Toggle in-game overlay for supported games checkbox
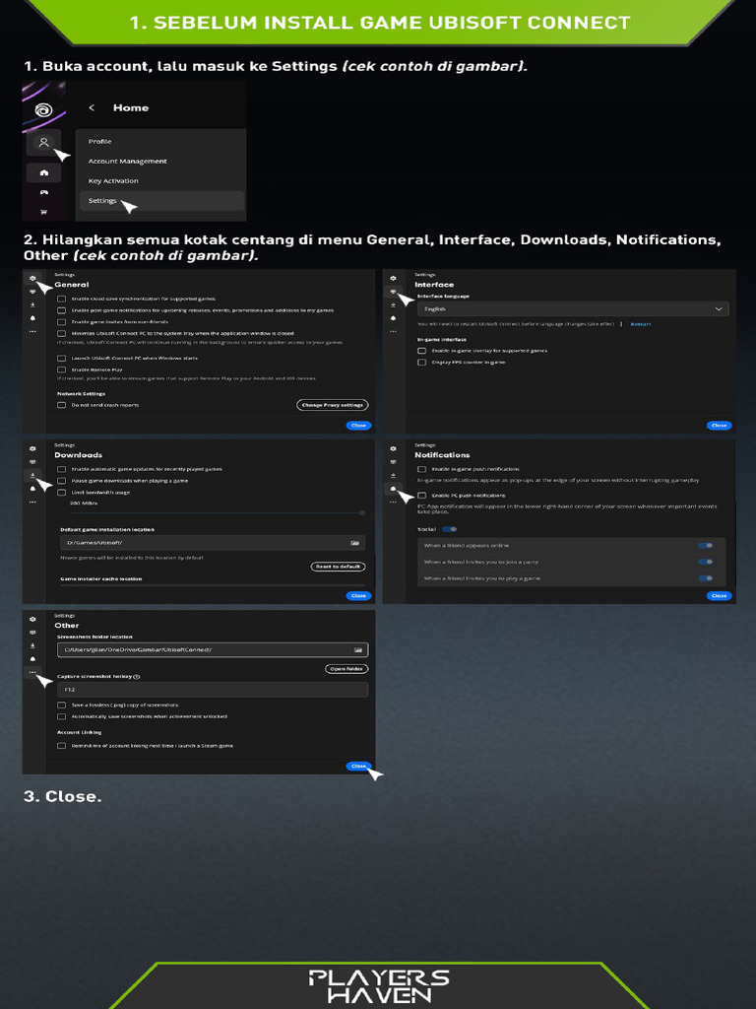This screenshot has width=756, height=1009. (422, 351)
